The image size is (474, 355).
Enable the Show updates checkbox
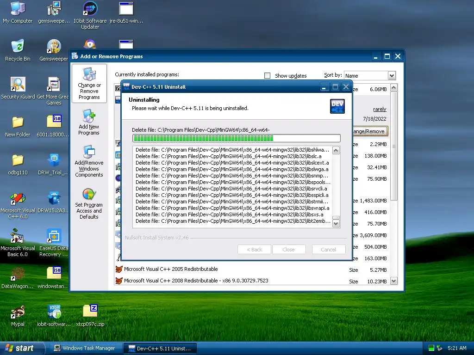267,75
